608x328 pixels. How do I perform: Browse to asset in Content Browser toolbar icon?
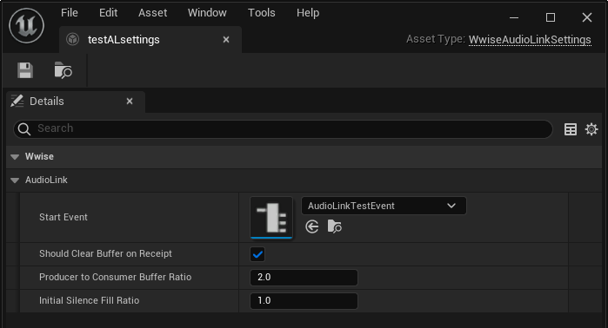(x=63, y=70)
